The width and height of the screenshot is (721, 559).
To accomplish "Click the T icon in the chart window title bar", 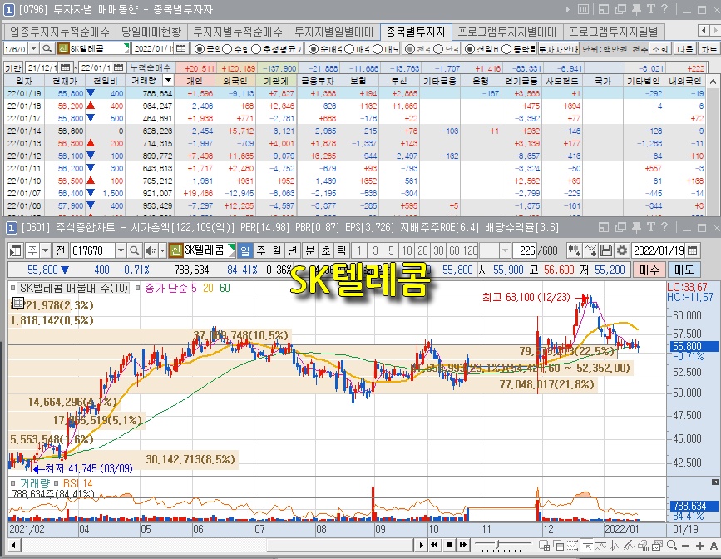I will [x=650, y=227].
